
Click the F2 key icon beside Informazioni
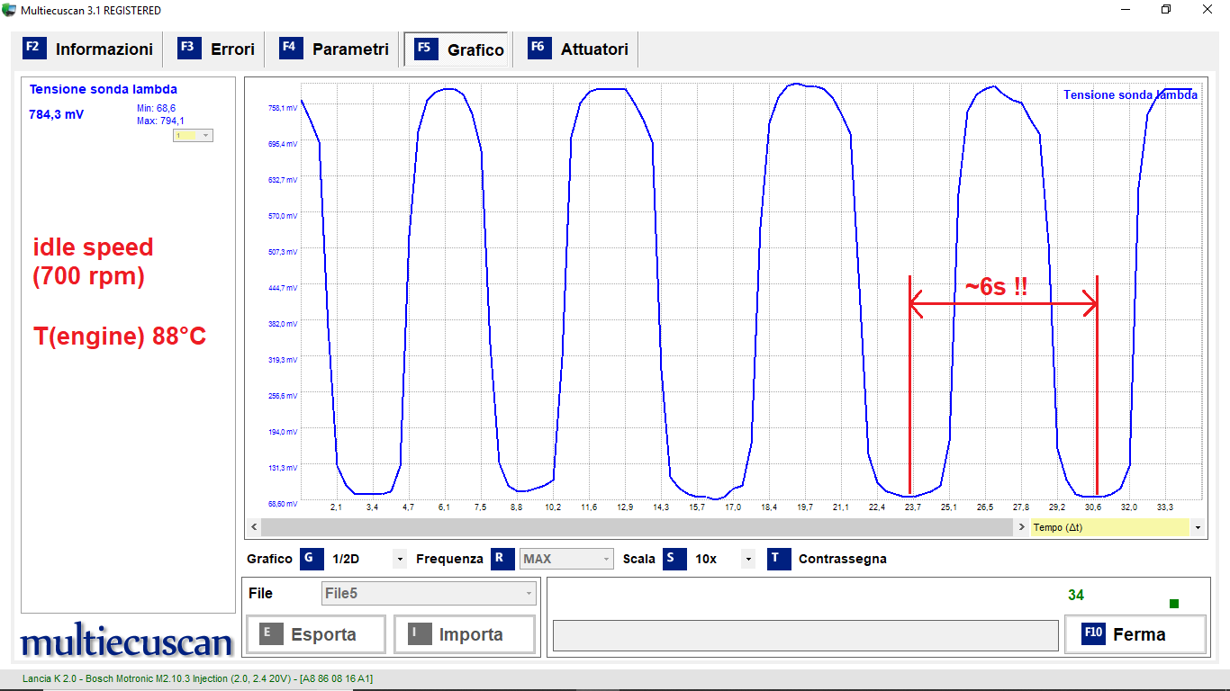pos(34,49)
